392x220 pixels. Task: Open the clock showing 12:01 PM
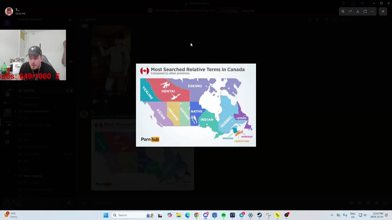[377, 215]
